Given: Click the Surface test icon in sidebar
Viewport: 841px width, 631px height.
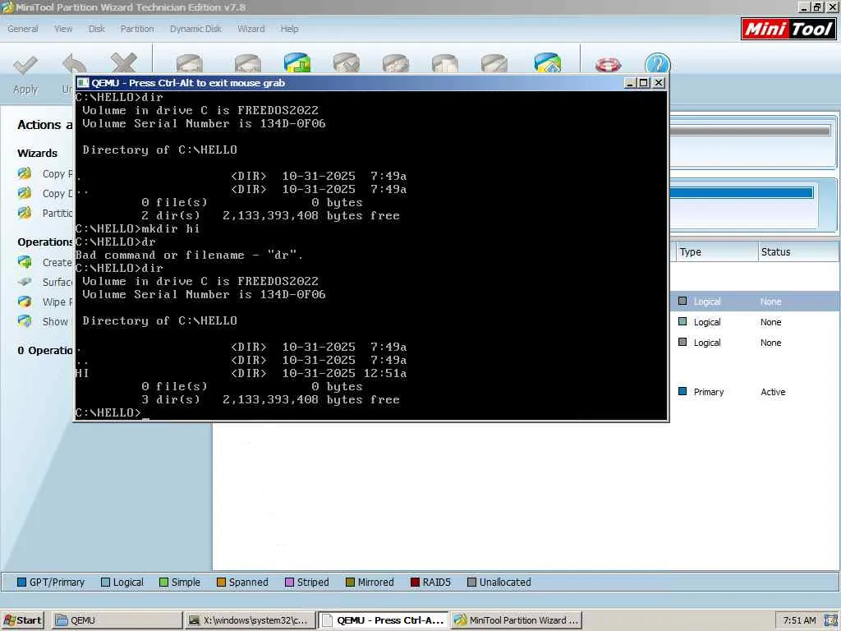Looking at the screenshot, I should coord(25,281).
